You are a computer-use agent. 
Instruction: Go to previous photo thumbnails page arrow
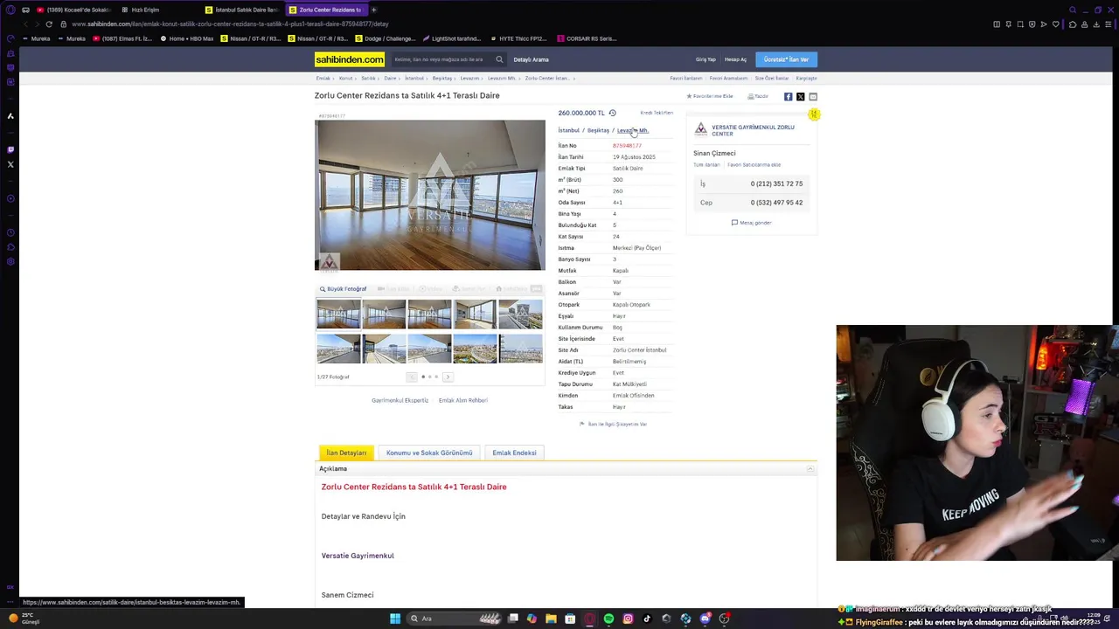point(412,377)
